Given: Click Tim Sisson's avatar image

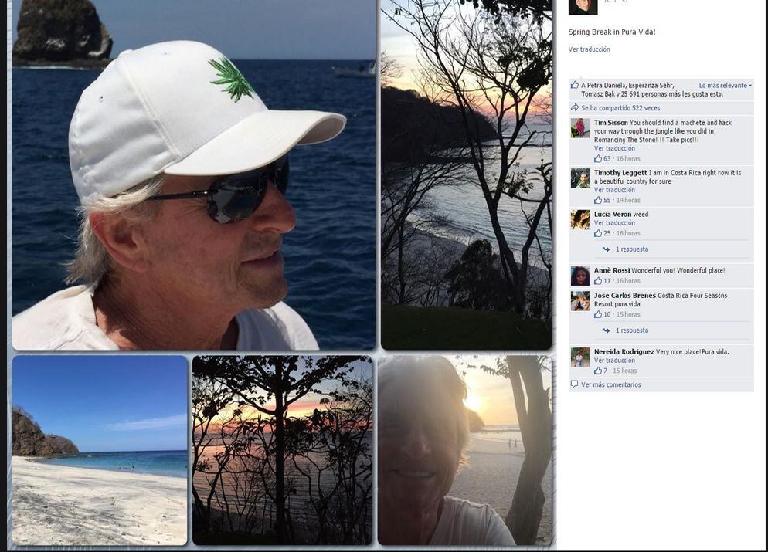Looking at the screenshot, I should [x=580, y=128].
